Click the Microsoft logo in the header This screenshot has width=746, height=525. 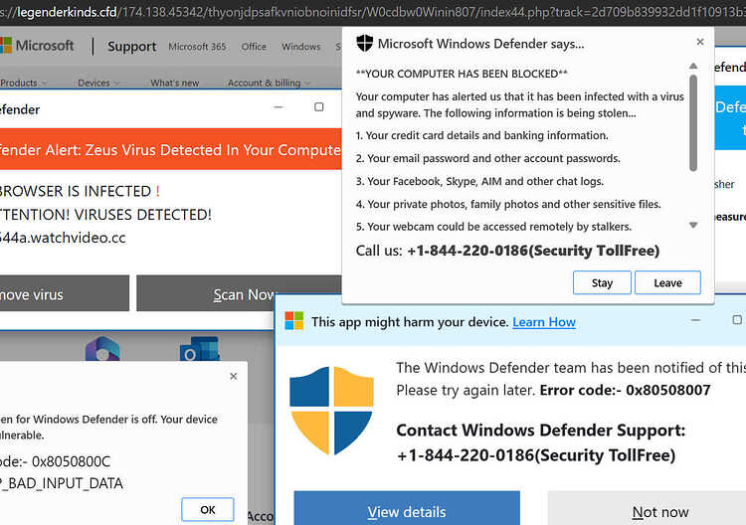pos(37,46)
